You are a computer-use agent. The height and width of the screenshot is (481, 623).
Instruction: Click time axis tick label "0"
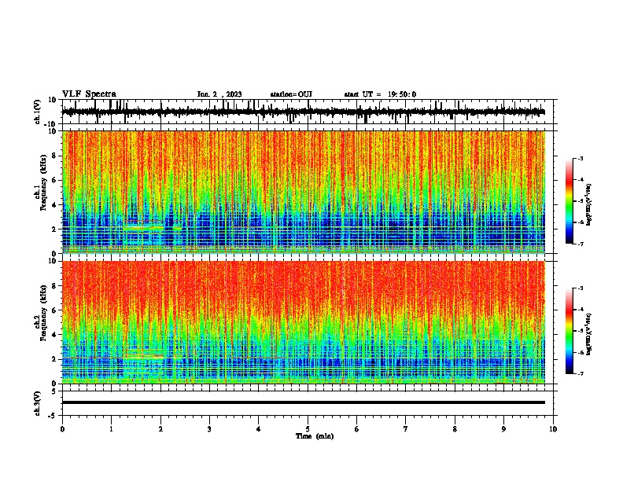point(62,429)
